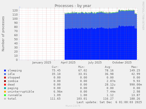Image resolution: width=146 pixels, height=109 pixels.
Task: Click runnable current value 1.09
Action: [57, 95]
